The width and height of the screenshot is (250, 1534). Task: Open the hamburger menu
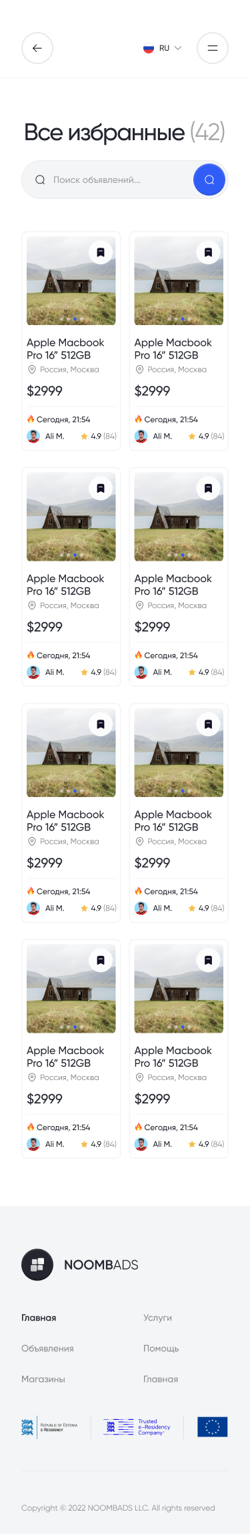[213, 48]
